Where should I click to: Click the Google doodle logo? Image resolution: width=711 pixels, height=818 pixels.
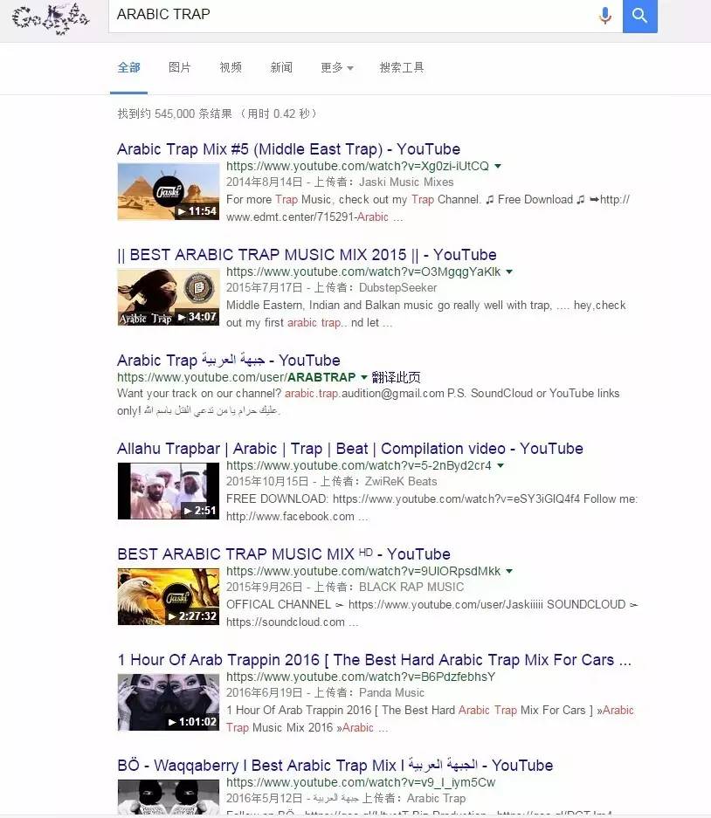52,16
